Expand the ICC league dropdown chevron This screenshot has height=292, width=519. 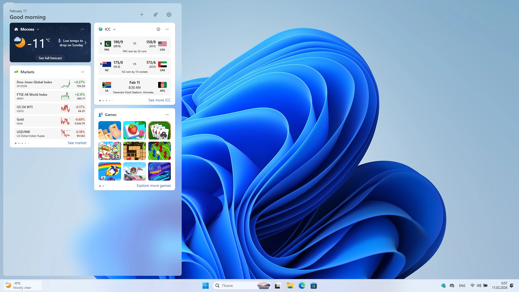click(114, 29)
